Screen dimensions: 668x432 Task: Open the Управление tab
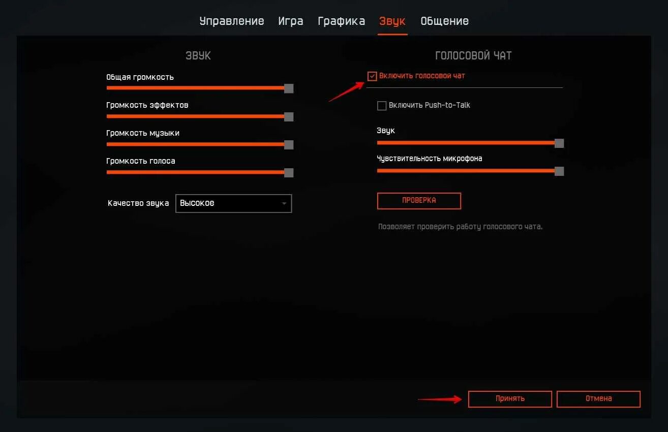232,21
